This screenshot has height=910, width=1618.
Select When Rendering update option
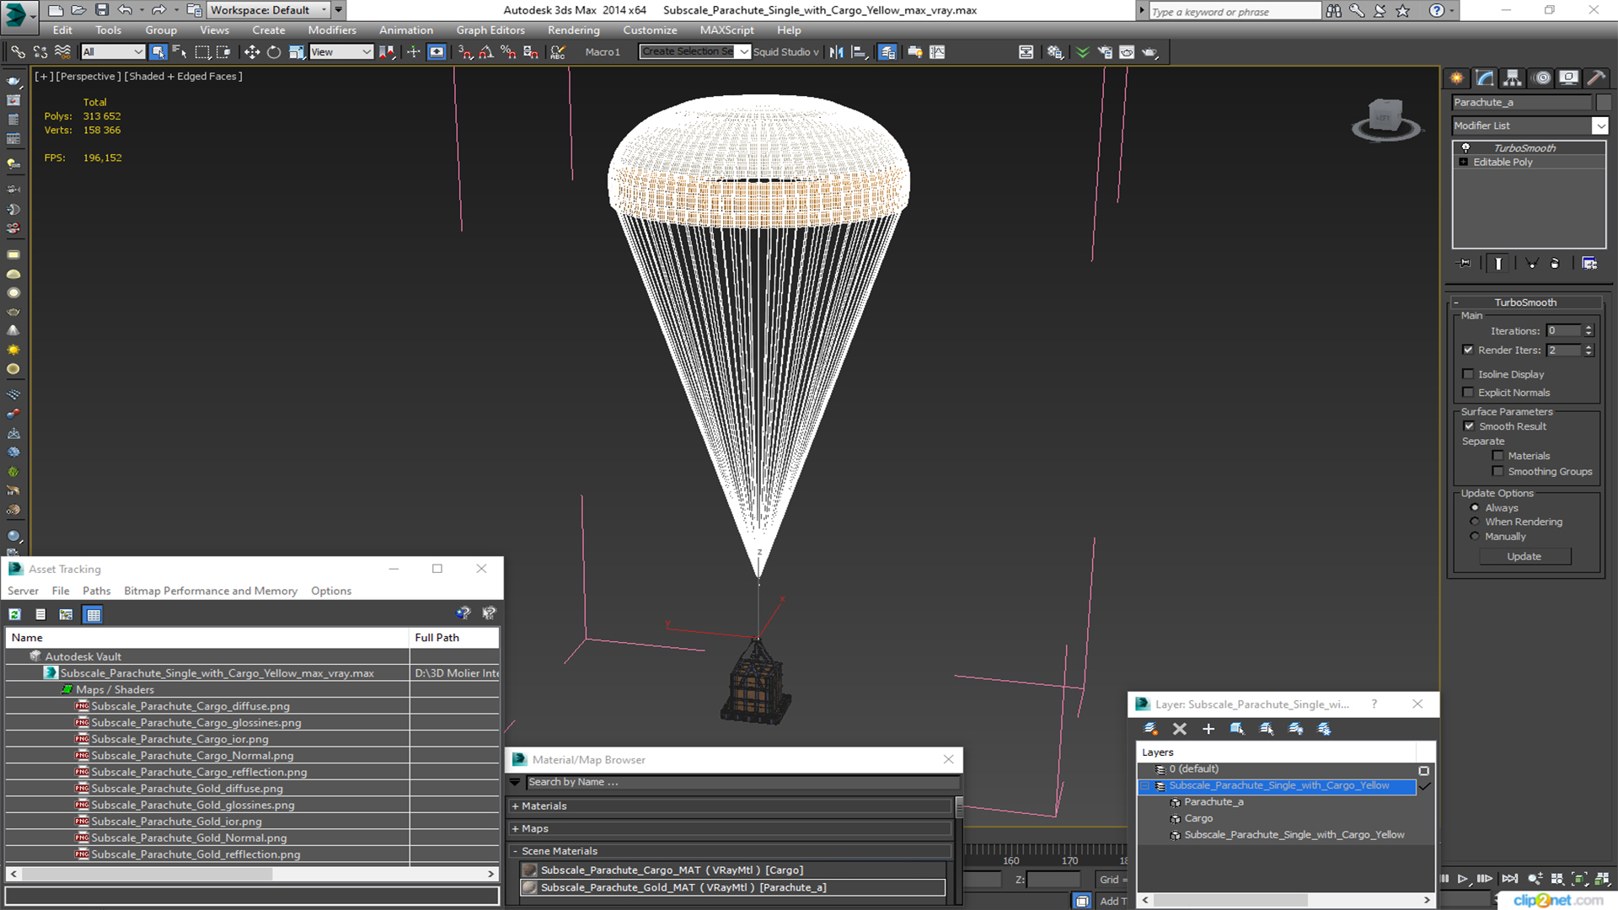1474,522
